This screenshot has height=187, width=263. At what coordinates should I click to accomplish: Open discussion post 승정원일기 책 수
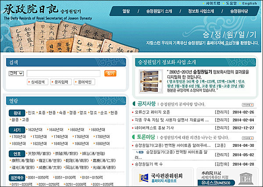click(149, 164)
